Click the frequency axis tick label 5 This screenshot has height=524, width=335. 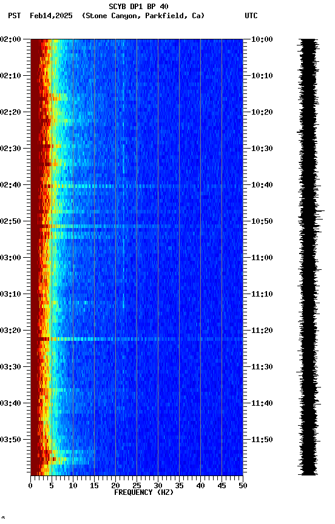coord(52,486)
